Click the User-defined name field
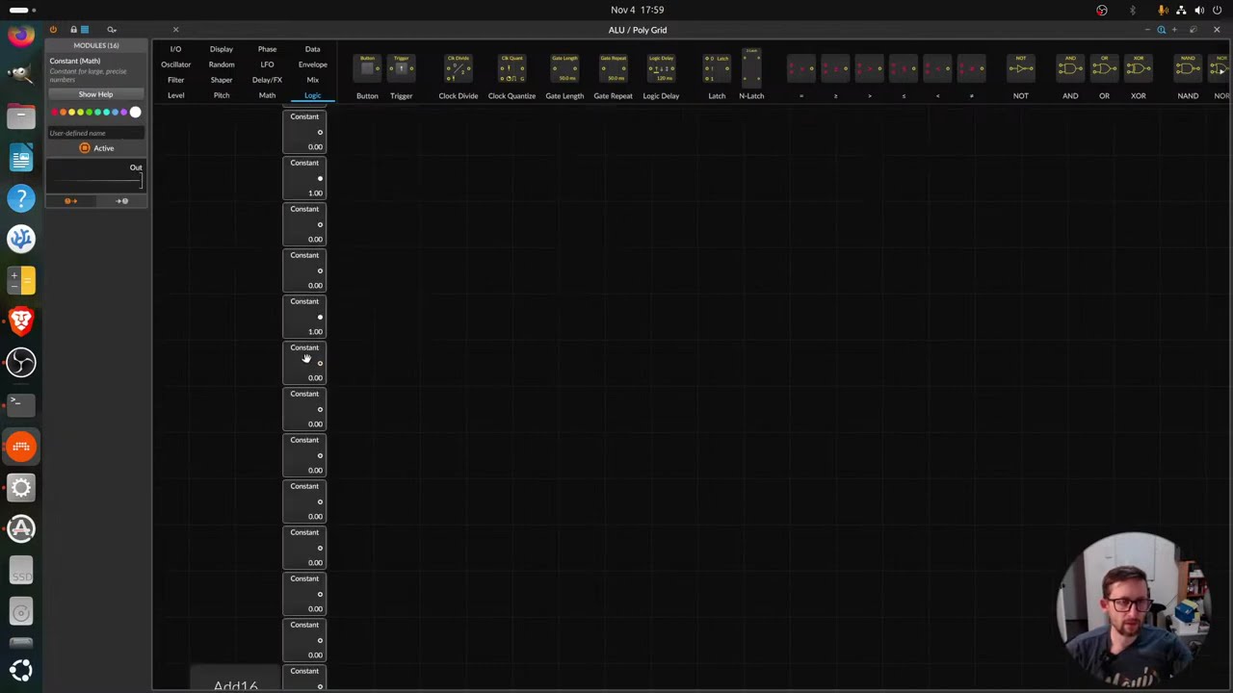Image resolution: width=1233 pixels, height=693 pixels. pyautogui.click(x=95, y=133)
